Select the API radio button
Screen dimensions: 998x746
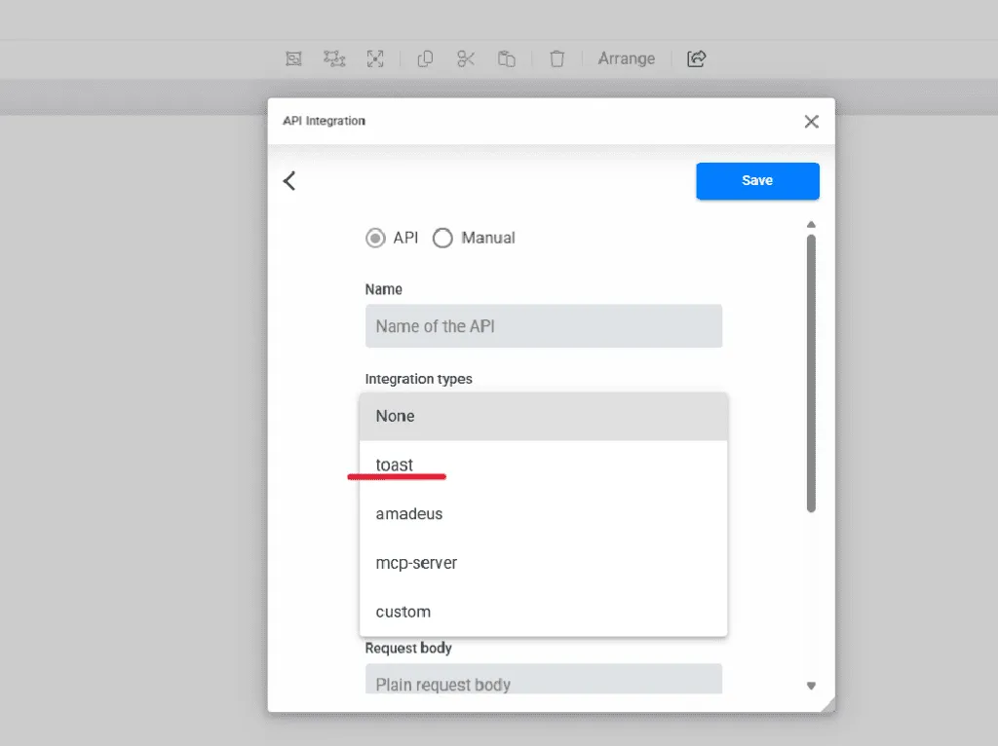pos(375,238)
